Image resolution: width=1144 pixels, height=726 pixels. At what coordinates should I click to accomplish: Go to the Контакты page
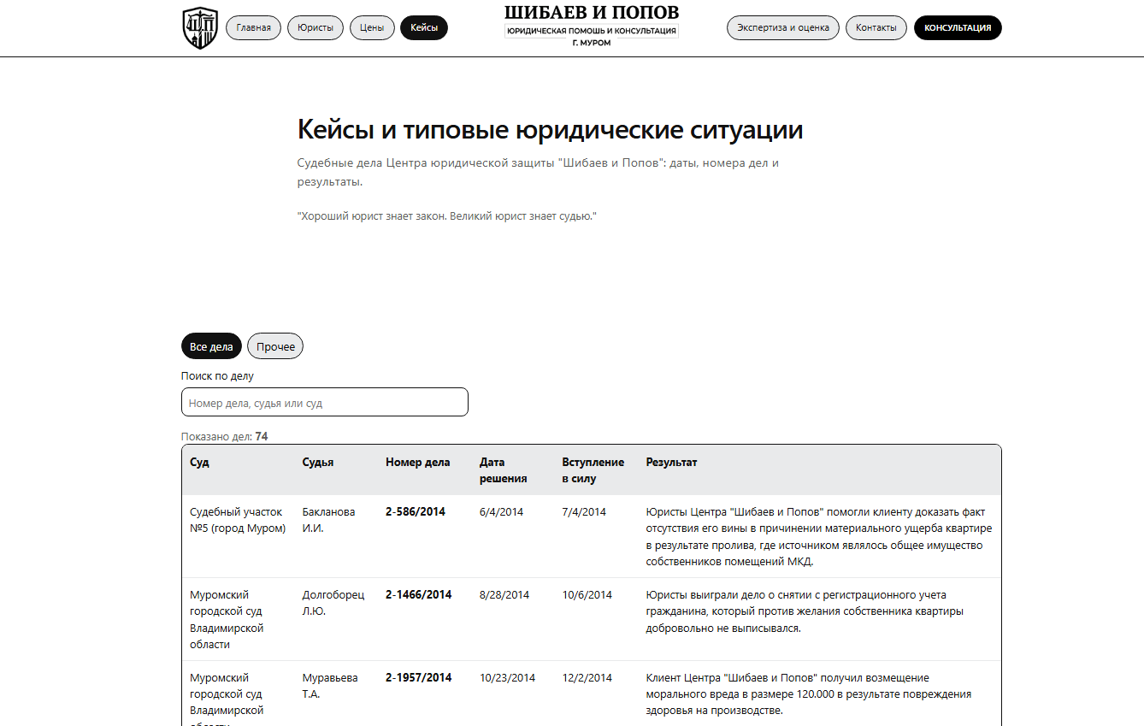click(876, 27)
